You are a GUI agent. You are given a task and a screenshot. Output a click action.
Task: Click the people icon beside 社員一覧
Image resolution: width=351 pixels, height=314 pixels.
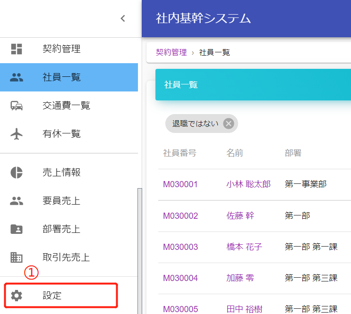[x=17, y=77]
